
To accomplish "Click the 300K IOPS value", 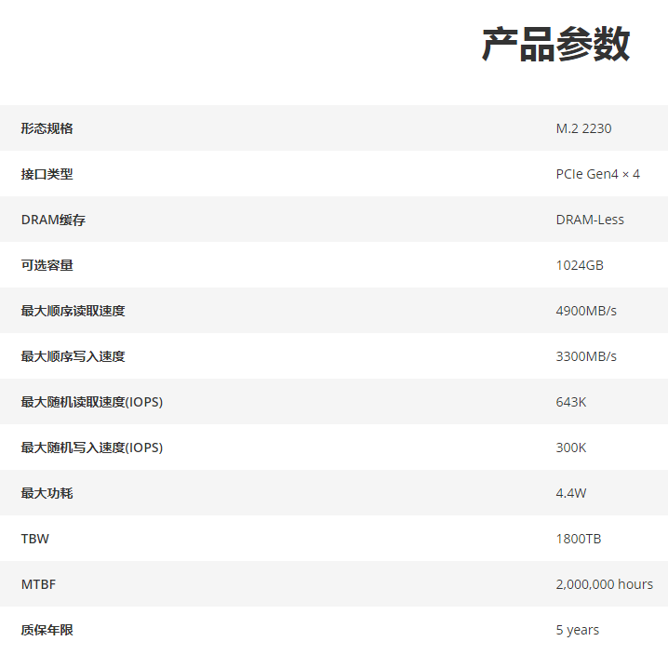I will click(571, 448).
